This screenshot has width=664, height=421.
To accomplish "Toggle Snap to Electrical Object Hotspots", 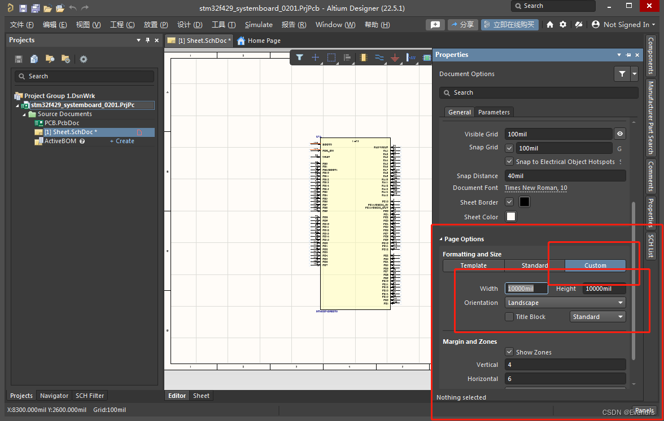I will click(509, 161).
